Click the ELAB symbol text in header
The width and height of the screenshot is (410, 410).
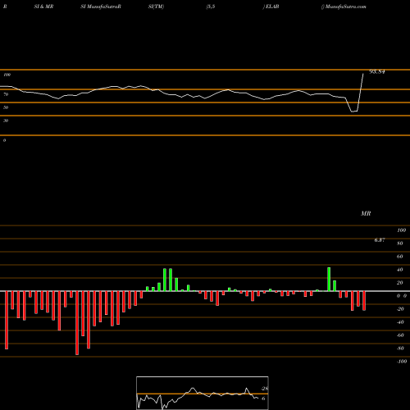tap(272, 7)
